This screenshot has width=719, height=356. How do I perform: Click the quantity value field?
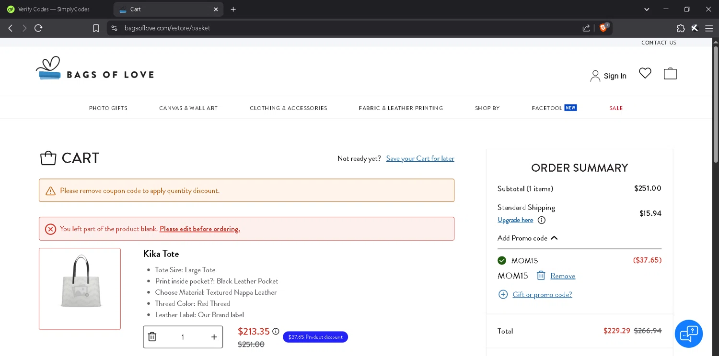point(183,337)
